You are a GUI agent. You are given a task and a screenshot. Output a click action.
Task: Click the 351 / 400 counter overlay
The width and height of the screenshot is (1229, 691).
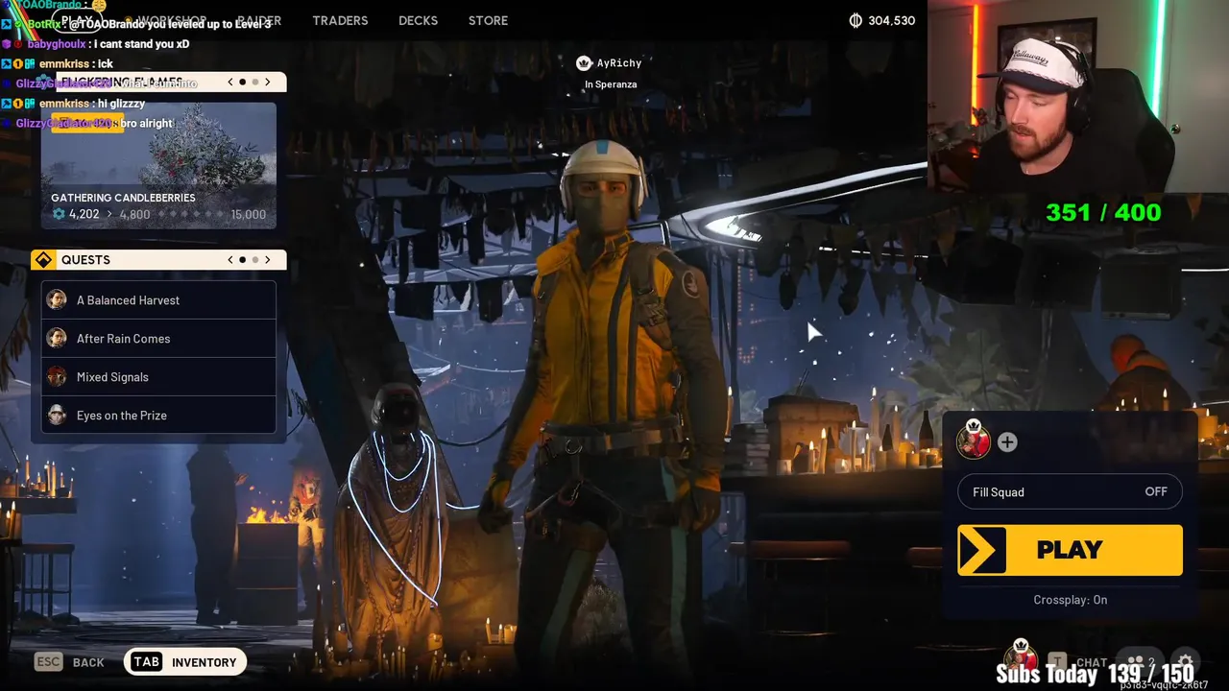[x=1103, y=212]
